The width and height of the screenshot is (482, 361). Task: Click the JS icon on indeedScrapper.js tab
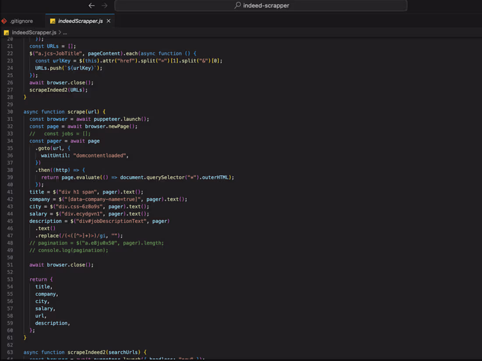pyautogui.click(x=53, y=21)
